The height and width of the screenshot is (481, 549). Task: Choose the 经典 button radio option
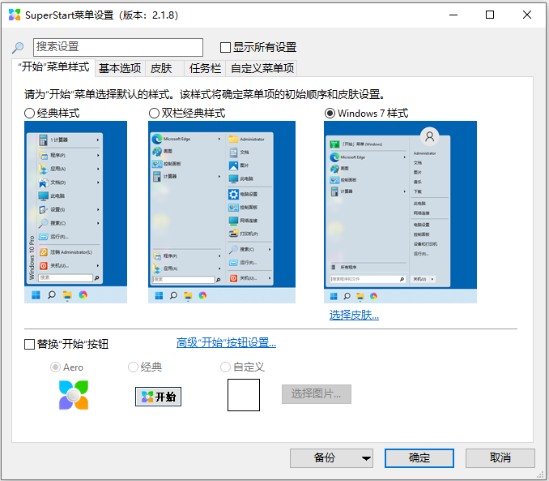point(133,367)
